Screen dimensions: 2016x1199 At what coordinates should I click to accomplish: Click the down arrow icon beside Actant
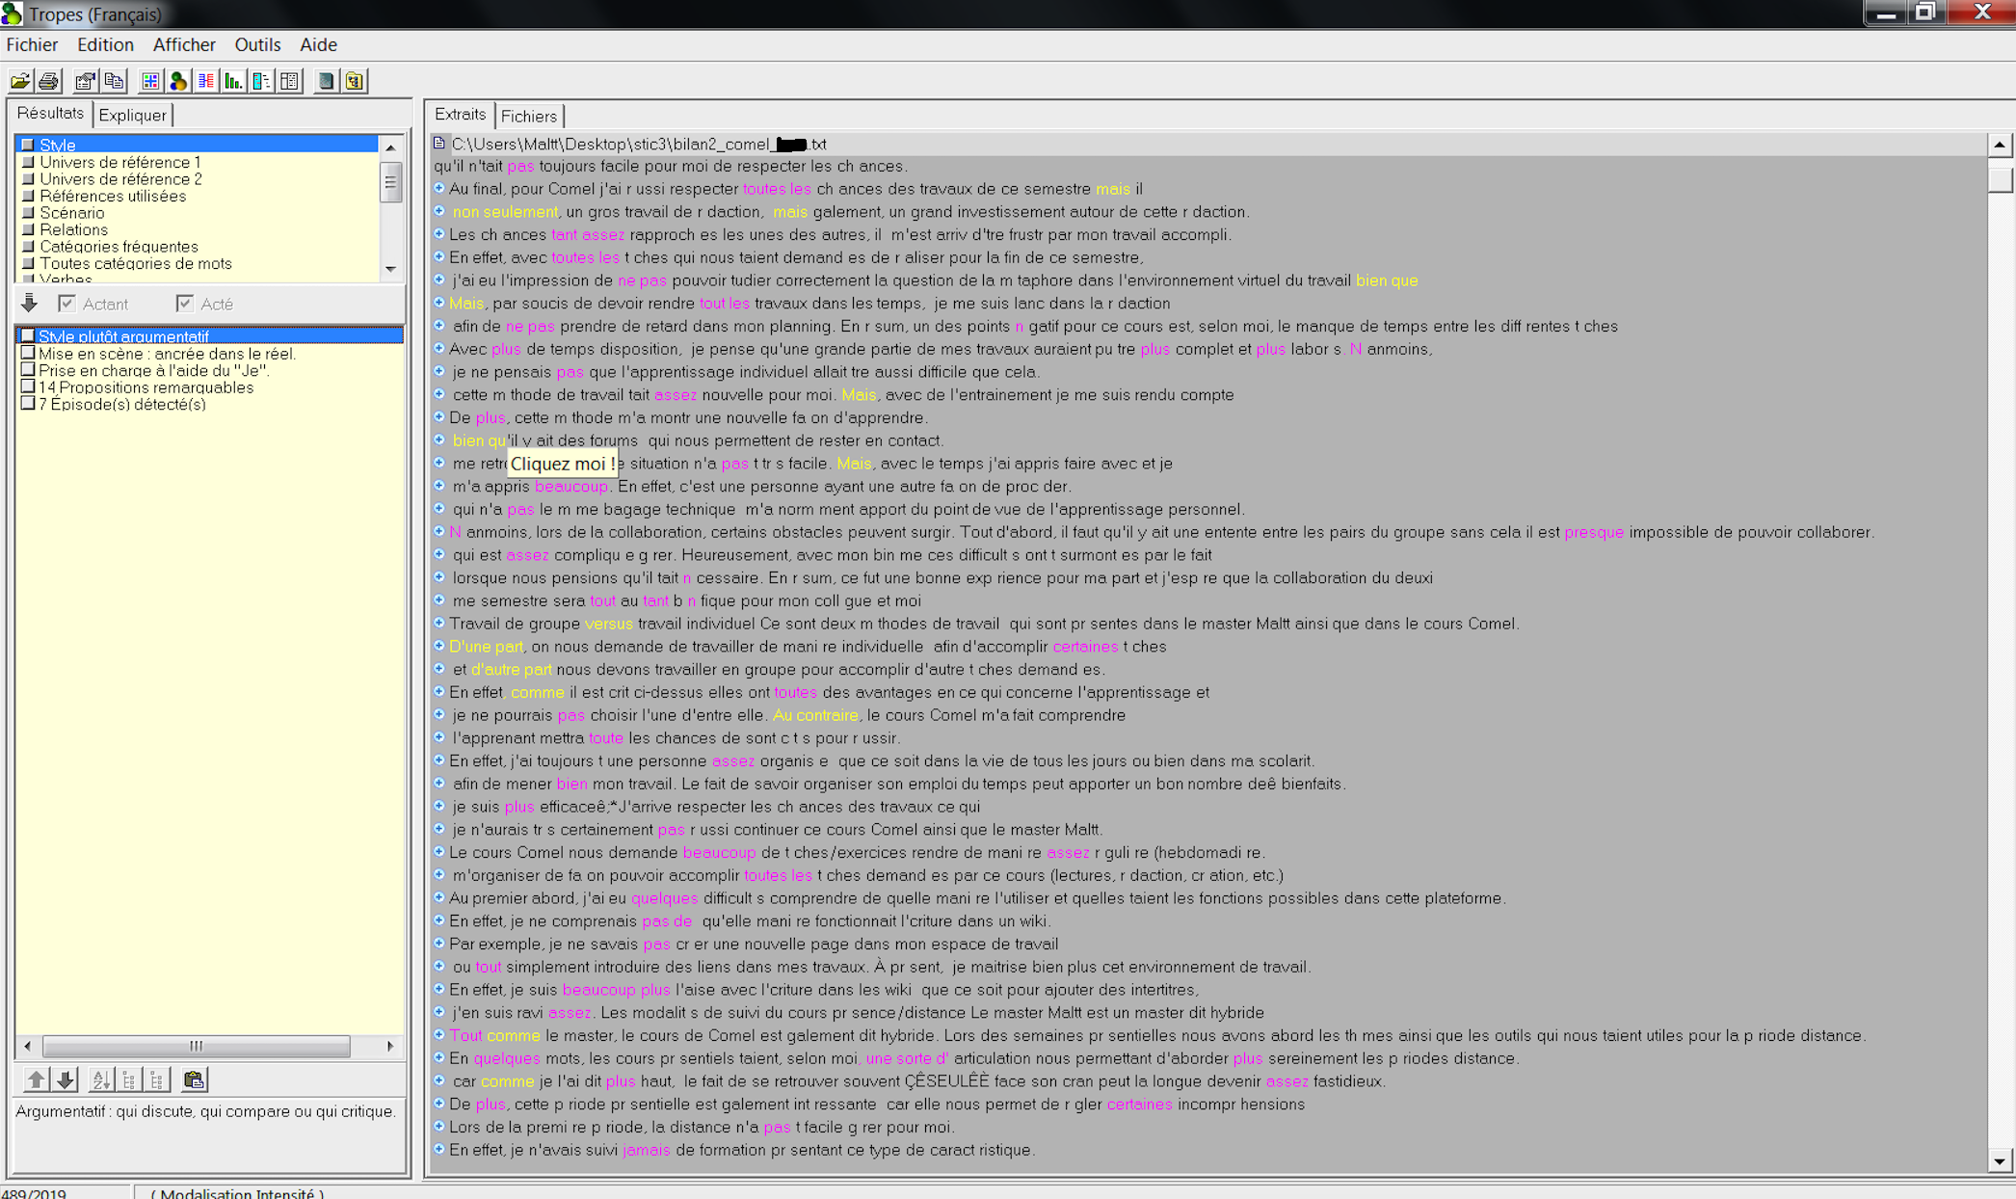pyautogui.click(x=29, y=304)
